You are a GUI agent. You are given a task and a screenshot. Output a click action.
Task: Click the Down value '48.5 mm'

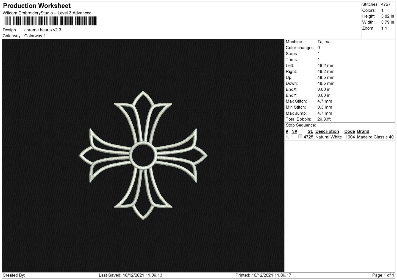pyautogui.click(x=326, y=83)
